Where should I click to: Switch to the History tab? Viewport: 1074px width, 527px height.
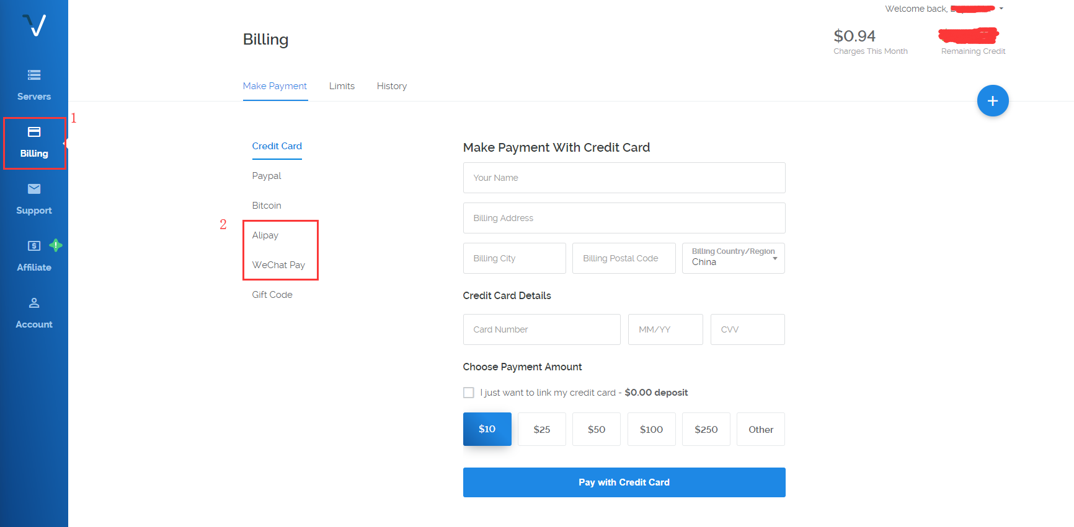[x=391, y=86]
